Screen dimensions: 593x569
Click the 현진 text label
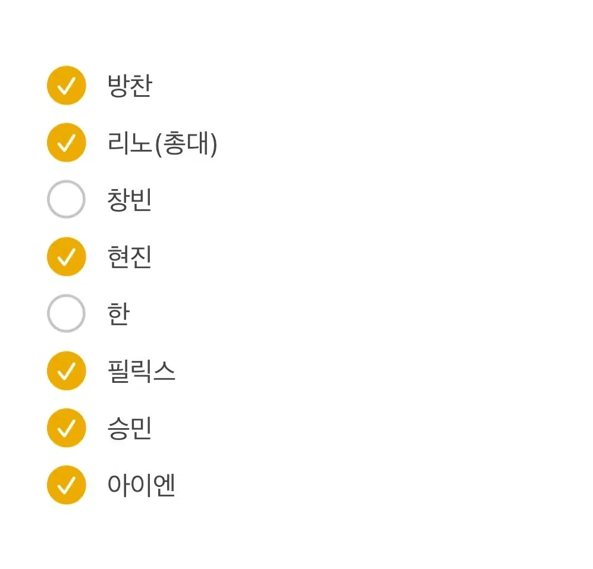130,257
